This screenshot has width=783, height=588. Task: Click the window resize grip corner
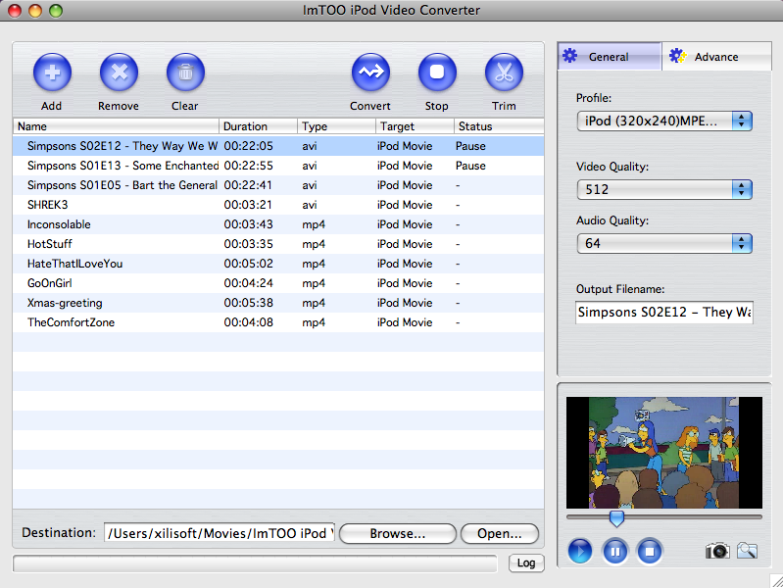(x=776, y=581)
